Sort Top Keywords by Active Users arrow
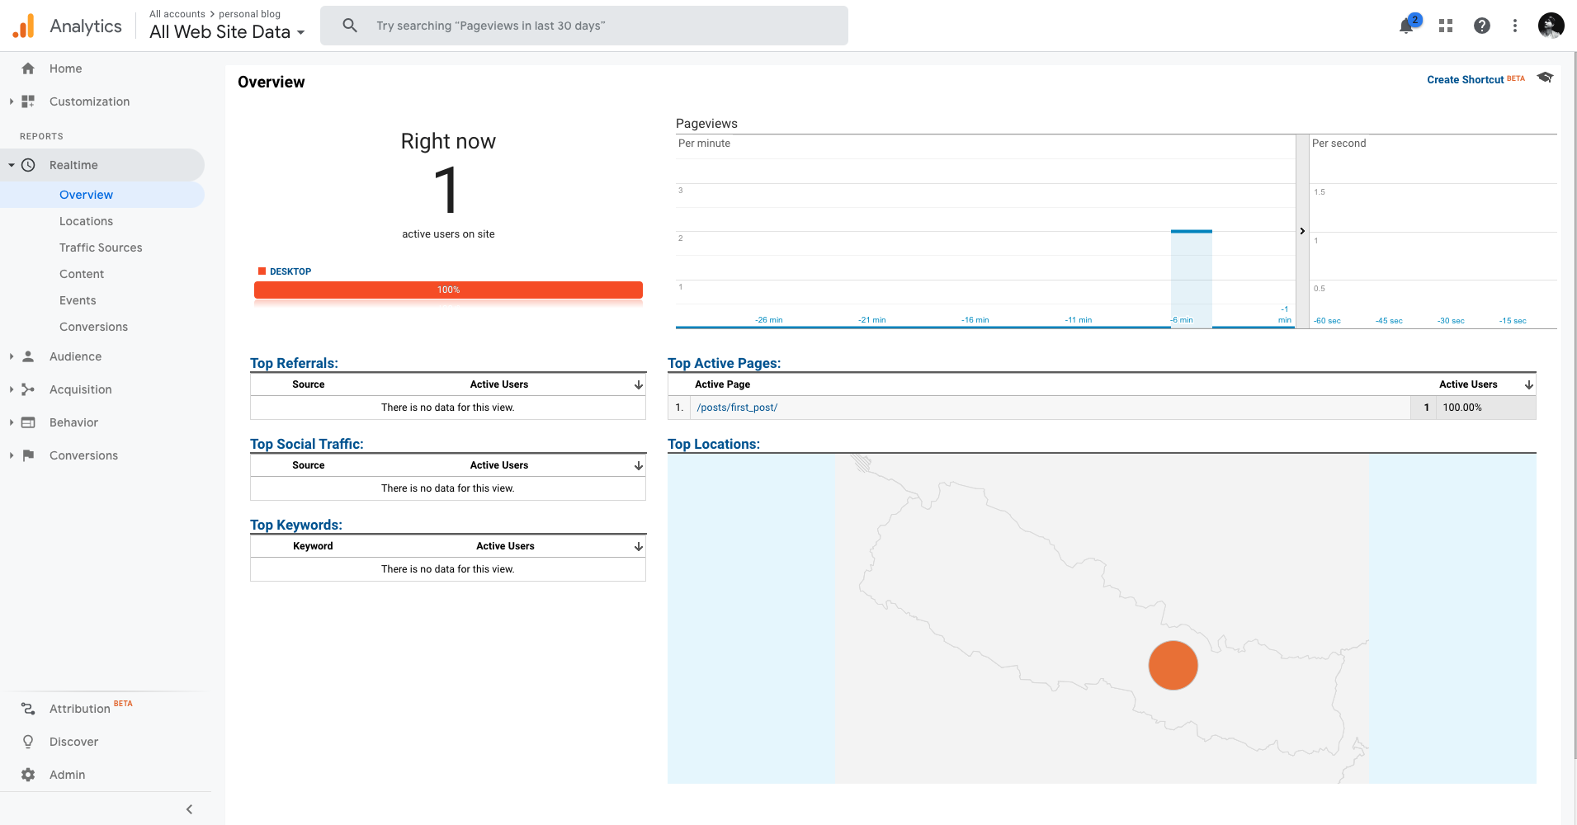The image size is (1577, 825). 639,546
